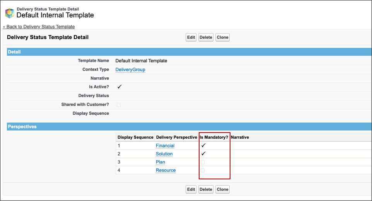Click the Narrative column header
The height and width of the screenshot is (201, 372).
pos(240,137)
